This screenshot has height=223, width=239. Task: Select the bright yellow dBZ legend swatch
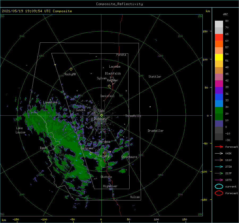click(219, 57)
